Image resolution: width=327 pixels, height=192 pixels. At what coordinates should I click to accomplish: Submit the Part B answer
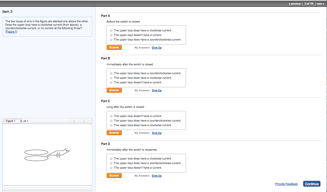coord(114,90)
